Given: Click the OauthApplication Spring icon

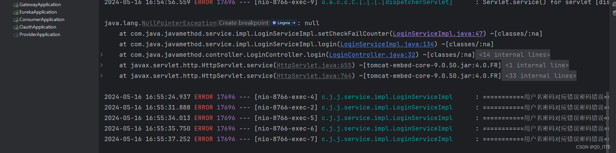Looking at the screenshot, I should click(16, 27).
